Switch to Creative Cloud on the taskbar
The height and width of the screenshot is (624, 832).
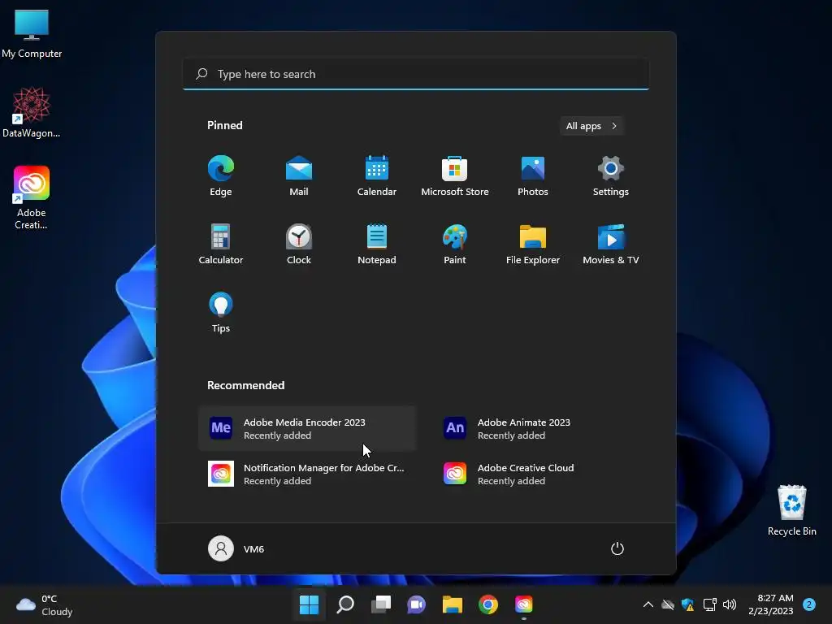point(524,604)
